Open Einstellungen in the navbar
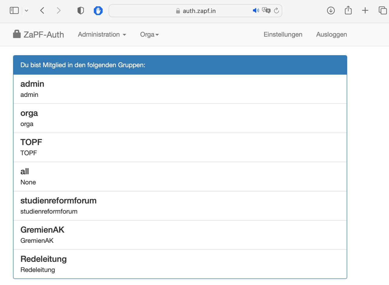 coord(283,35)
